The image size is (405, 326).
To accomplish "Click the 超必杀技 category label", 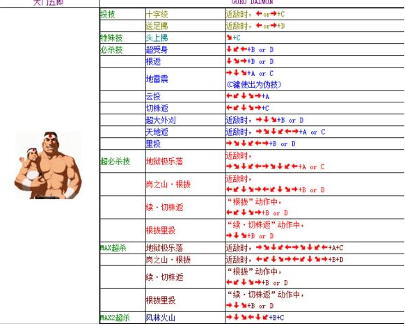I will coord(115,162).
